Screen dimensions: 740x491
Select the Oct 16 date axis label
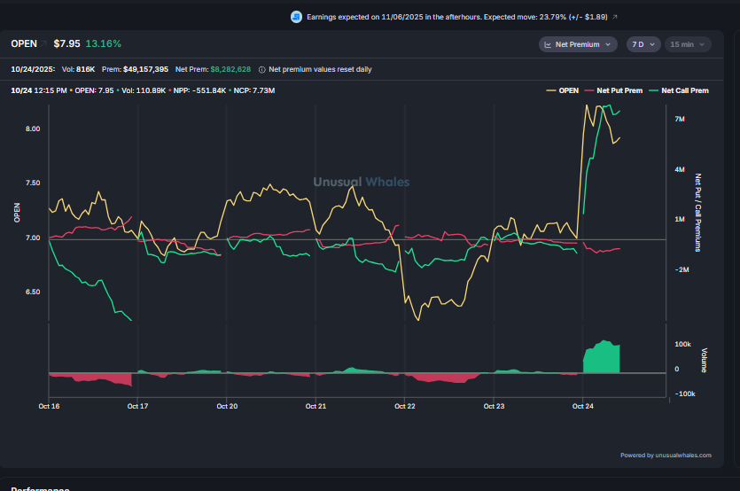click(x=49, y=406)
